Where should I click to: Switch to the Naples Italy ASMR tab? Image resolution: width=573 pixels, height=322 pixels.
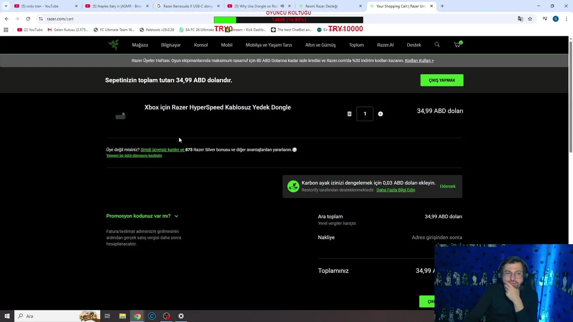click(x=116, y=6)
